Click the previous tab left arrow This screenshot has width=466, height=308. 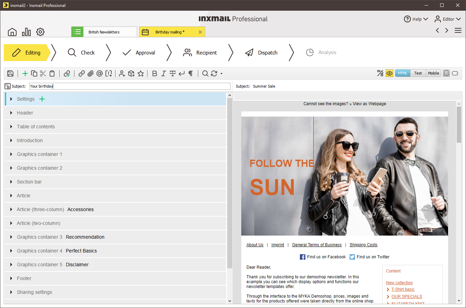click(x=437, y=30)
